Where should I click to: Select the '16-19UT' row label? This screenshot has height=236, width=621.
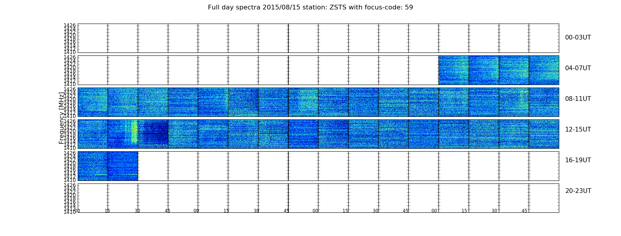578,160
